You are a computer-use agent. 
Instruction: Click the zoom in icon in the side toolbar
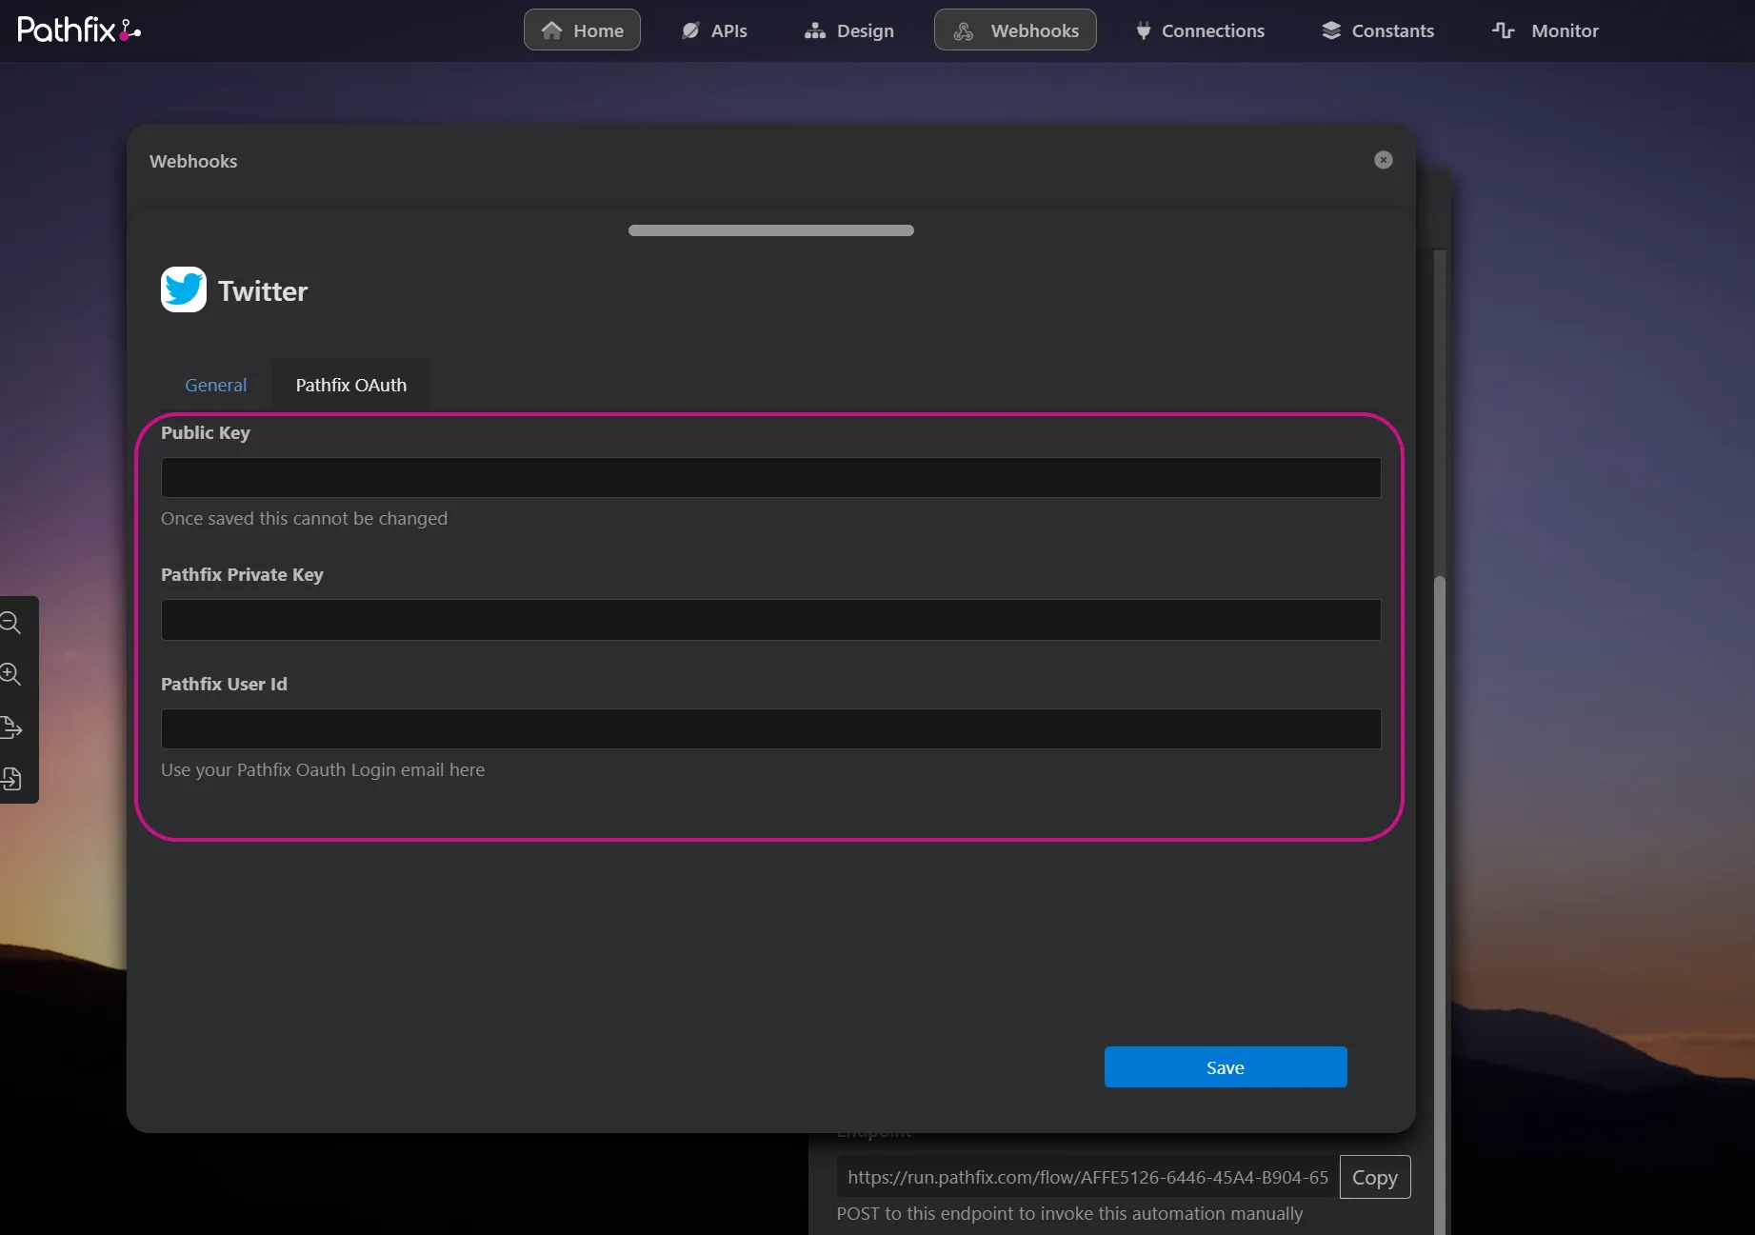click(10, 674)
